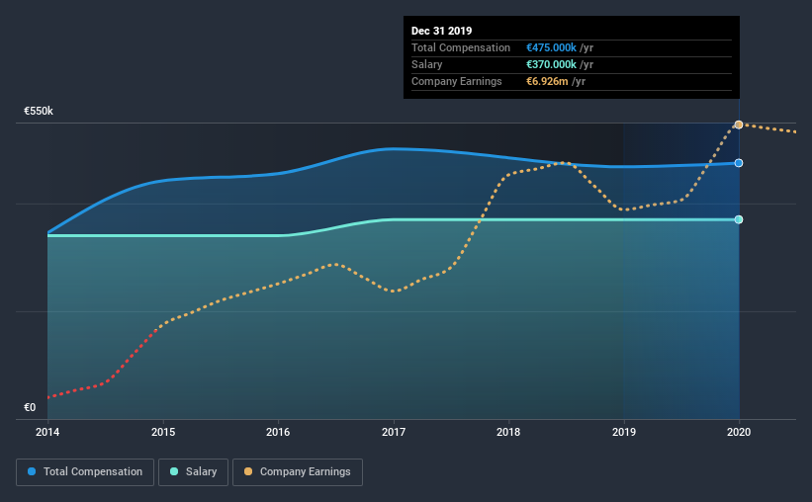Click the Company Earnings data point at 2020
This screenshot has width=812, height=502.
(739, 125)
